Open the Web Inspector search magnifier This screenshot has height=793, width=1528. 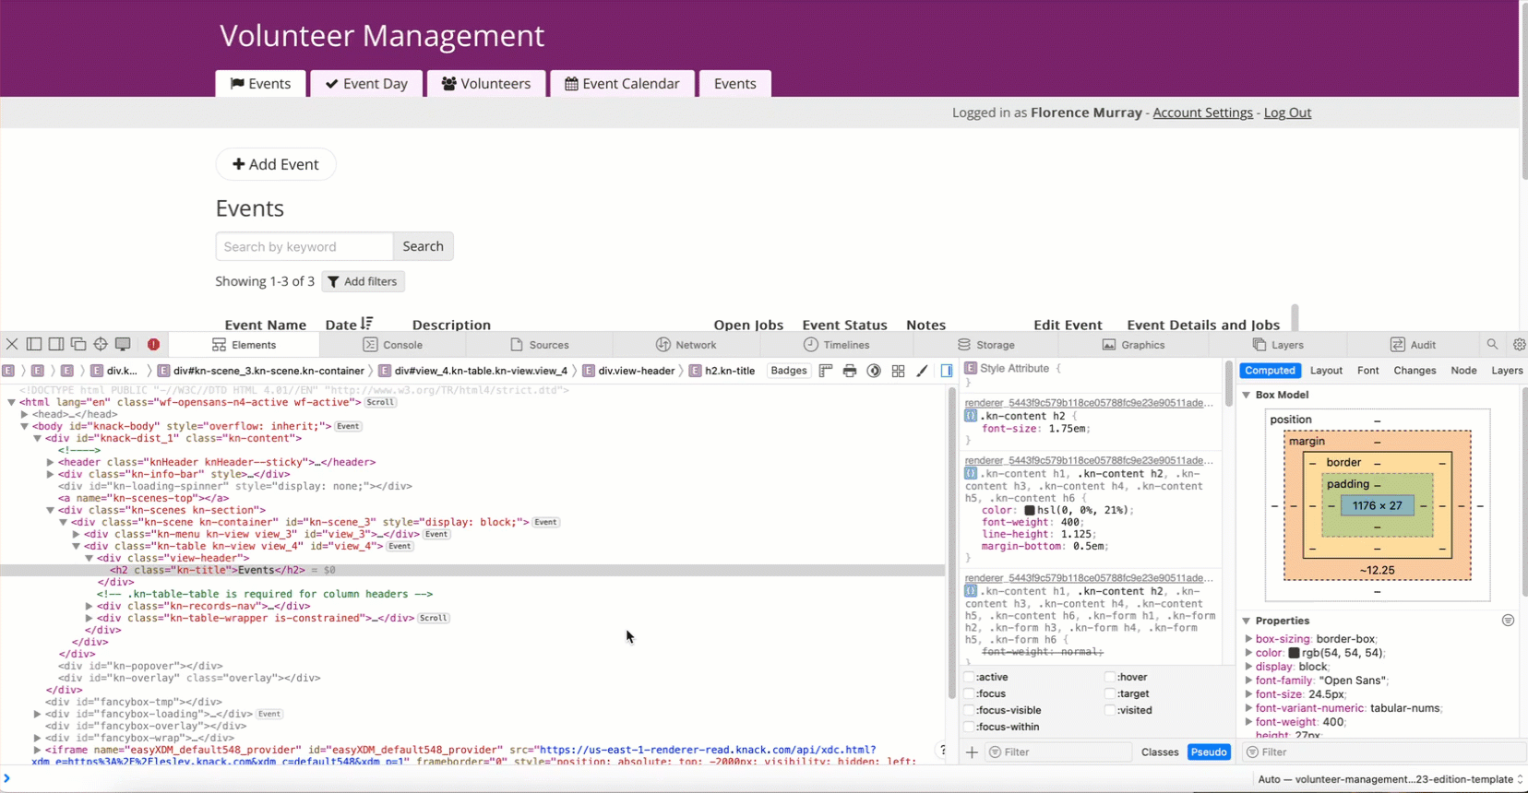pos(1492,344)
